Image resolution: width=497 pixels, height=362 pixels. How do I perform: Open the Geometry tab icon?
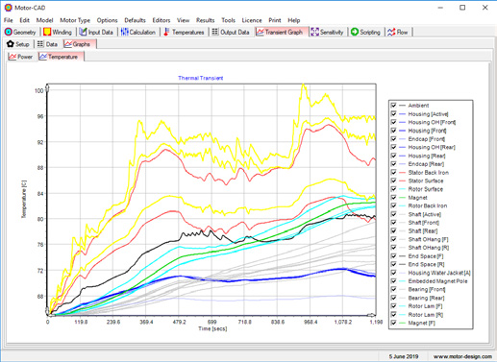(9, 32)
